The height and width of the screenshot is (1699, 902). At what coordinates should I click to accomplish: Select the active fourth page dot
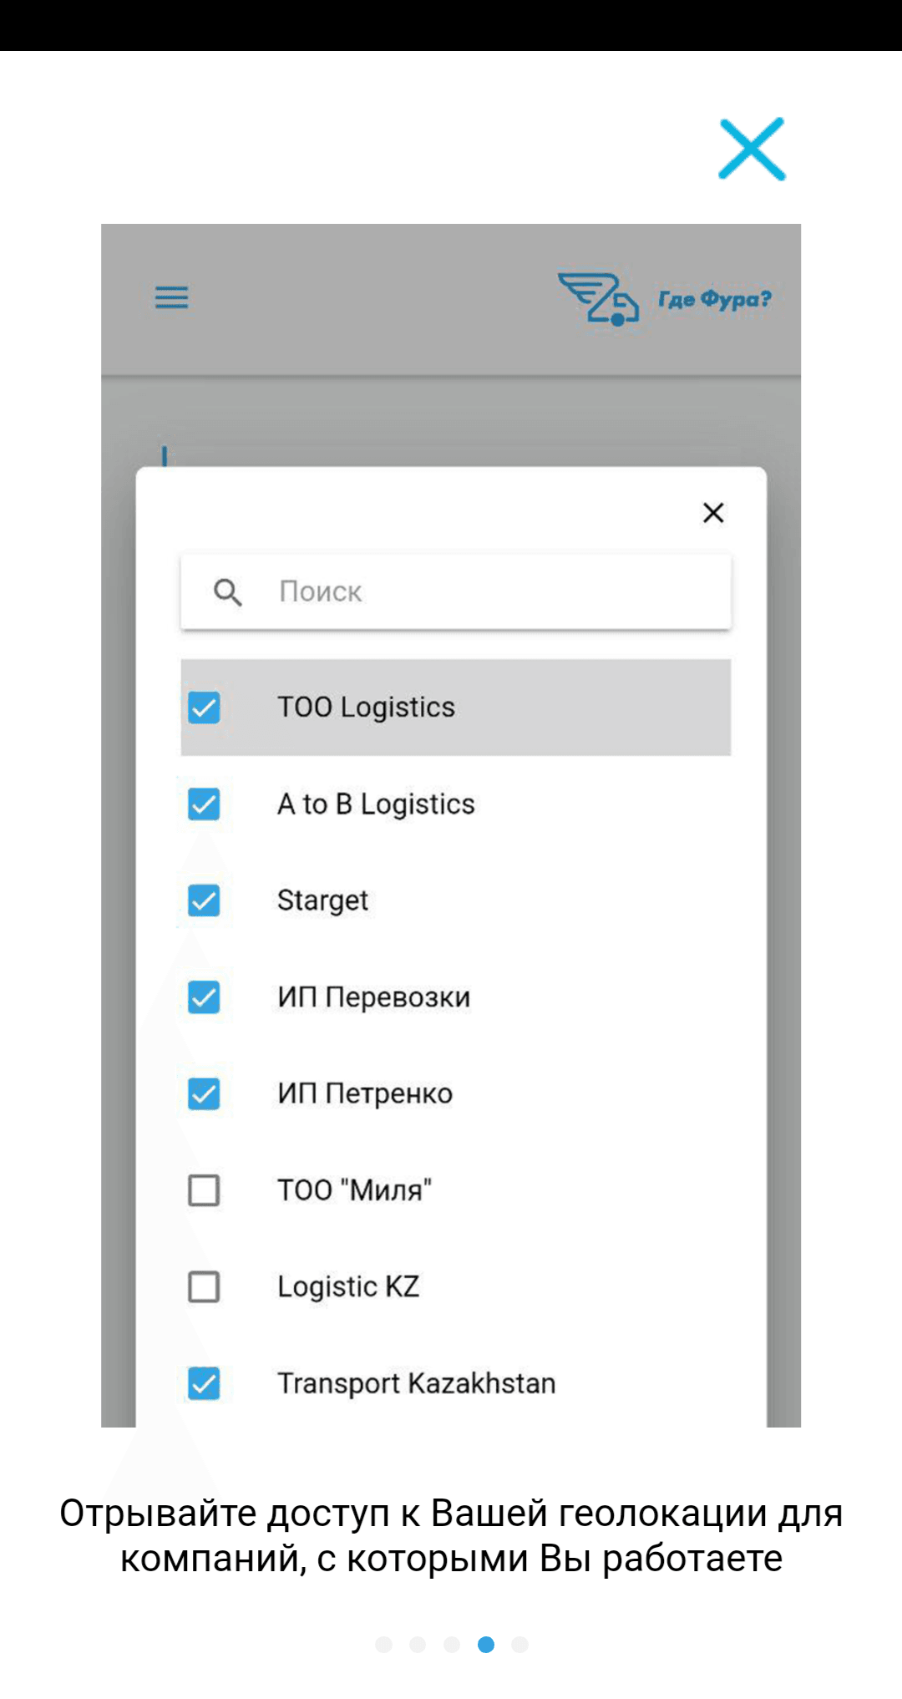486,1645
